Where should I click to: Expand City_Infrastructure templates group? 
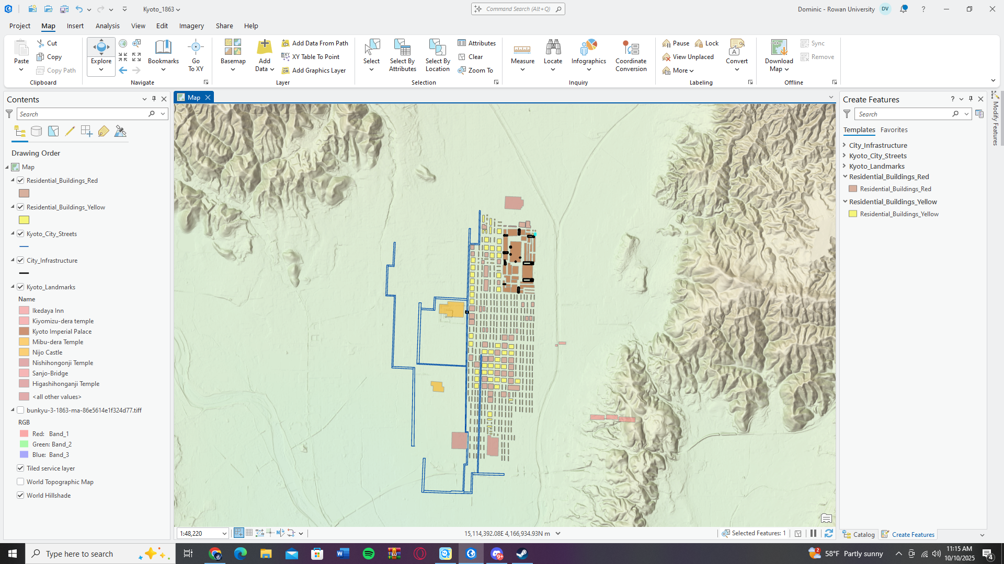tap(845, 145)
